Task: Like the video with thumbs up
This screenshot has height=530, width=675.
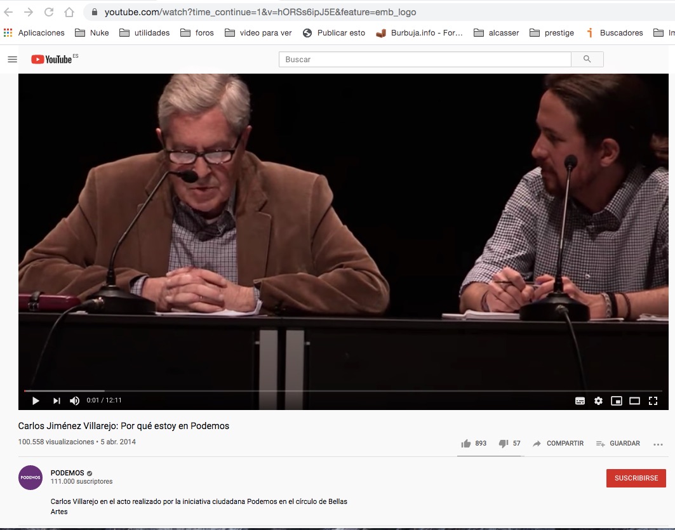Action: 466,444
